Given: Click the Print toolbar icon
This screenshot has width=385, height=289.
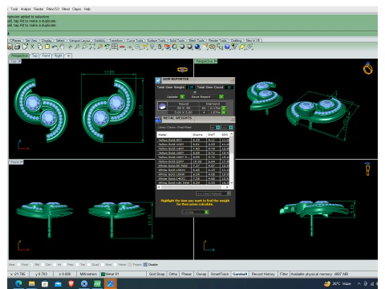Looking at the screenshot, I should [x=17, y=47].
